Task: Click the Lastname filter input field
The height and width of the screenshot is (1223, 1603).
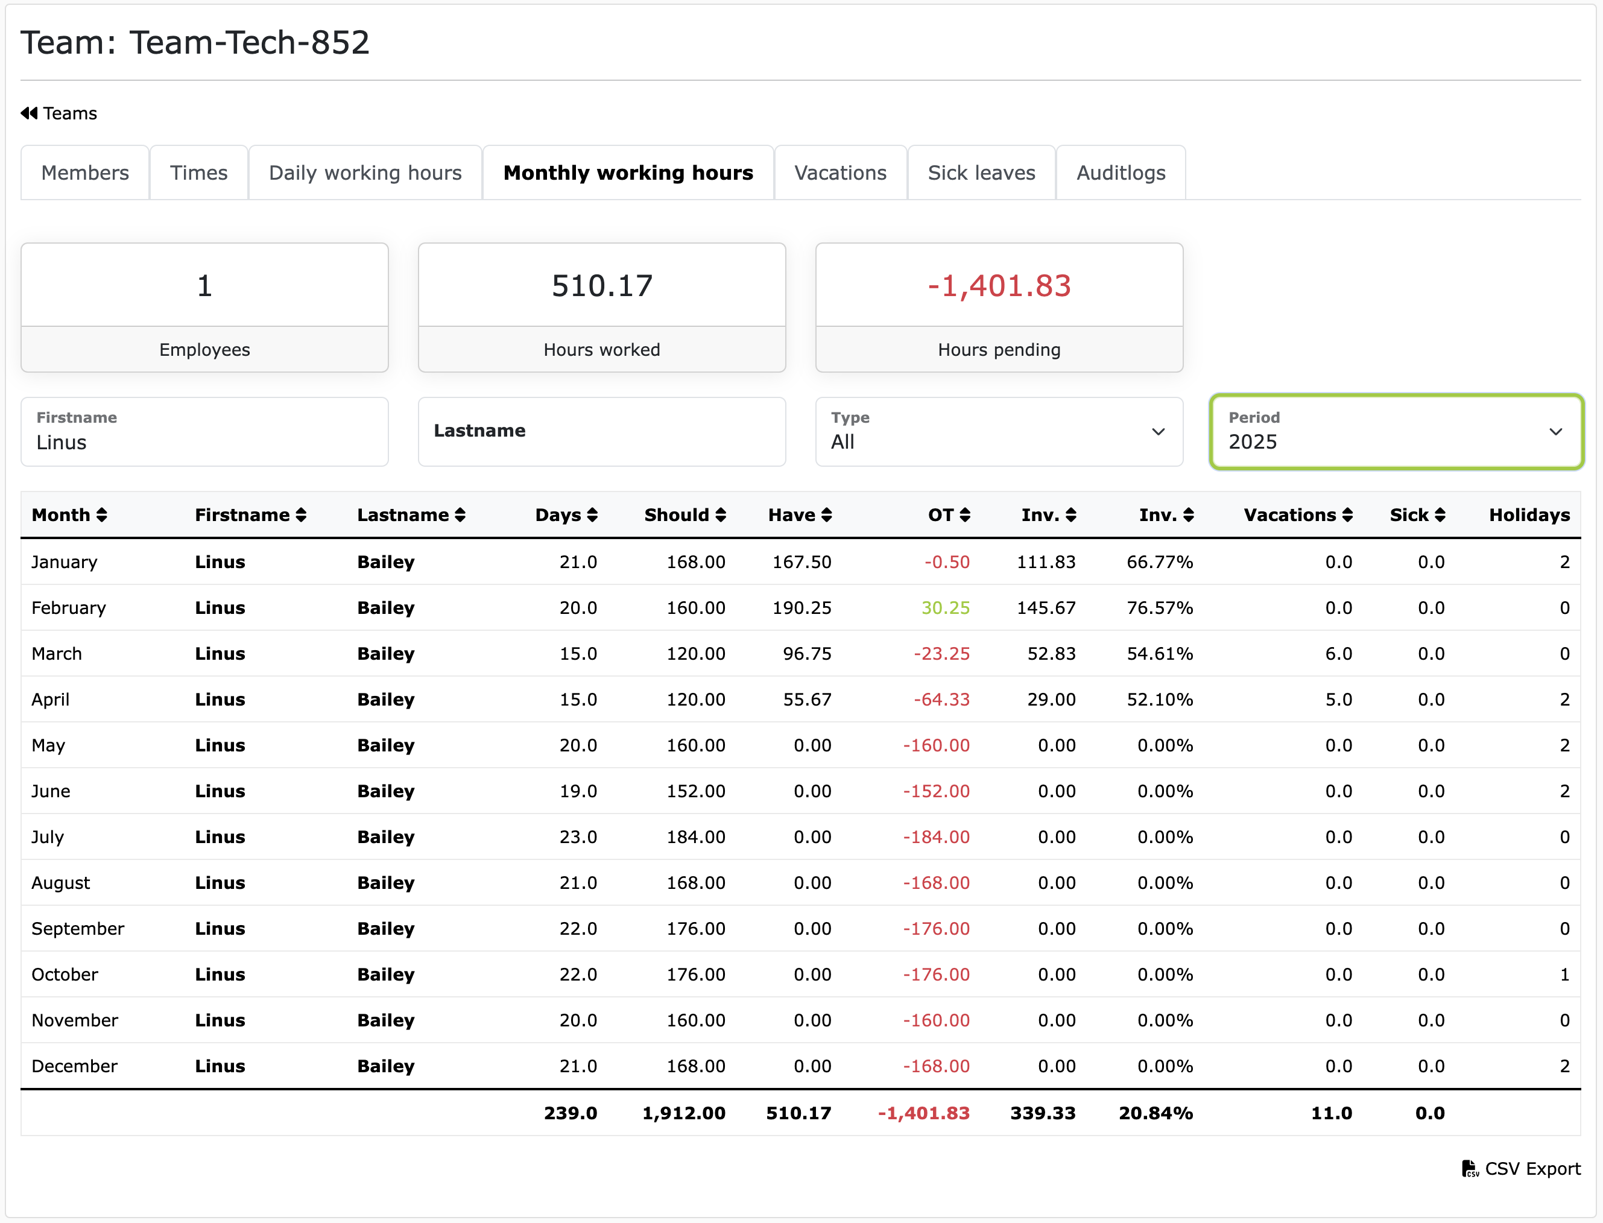Action: [x=601, y=432]
